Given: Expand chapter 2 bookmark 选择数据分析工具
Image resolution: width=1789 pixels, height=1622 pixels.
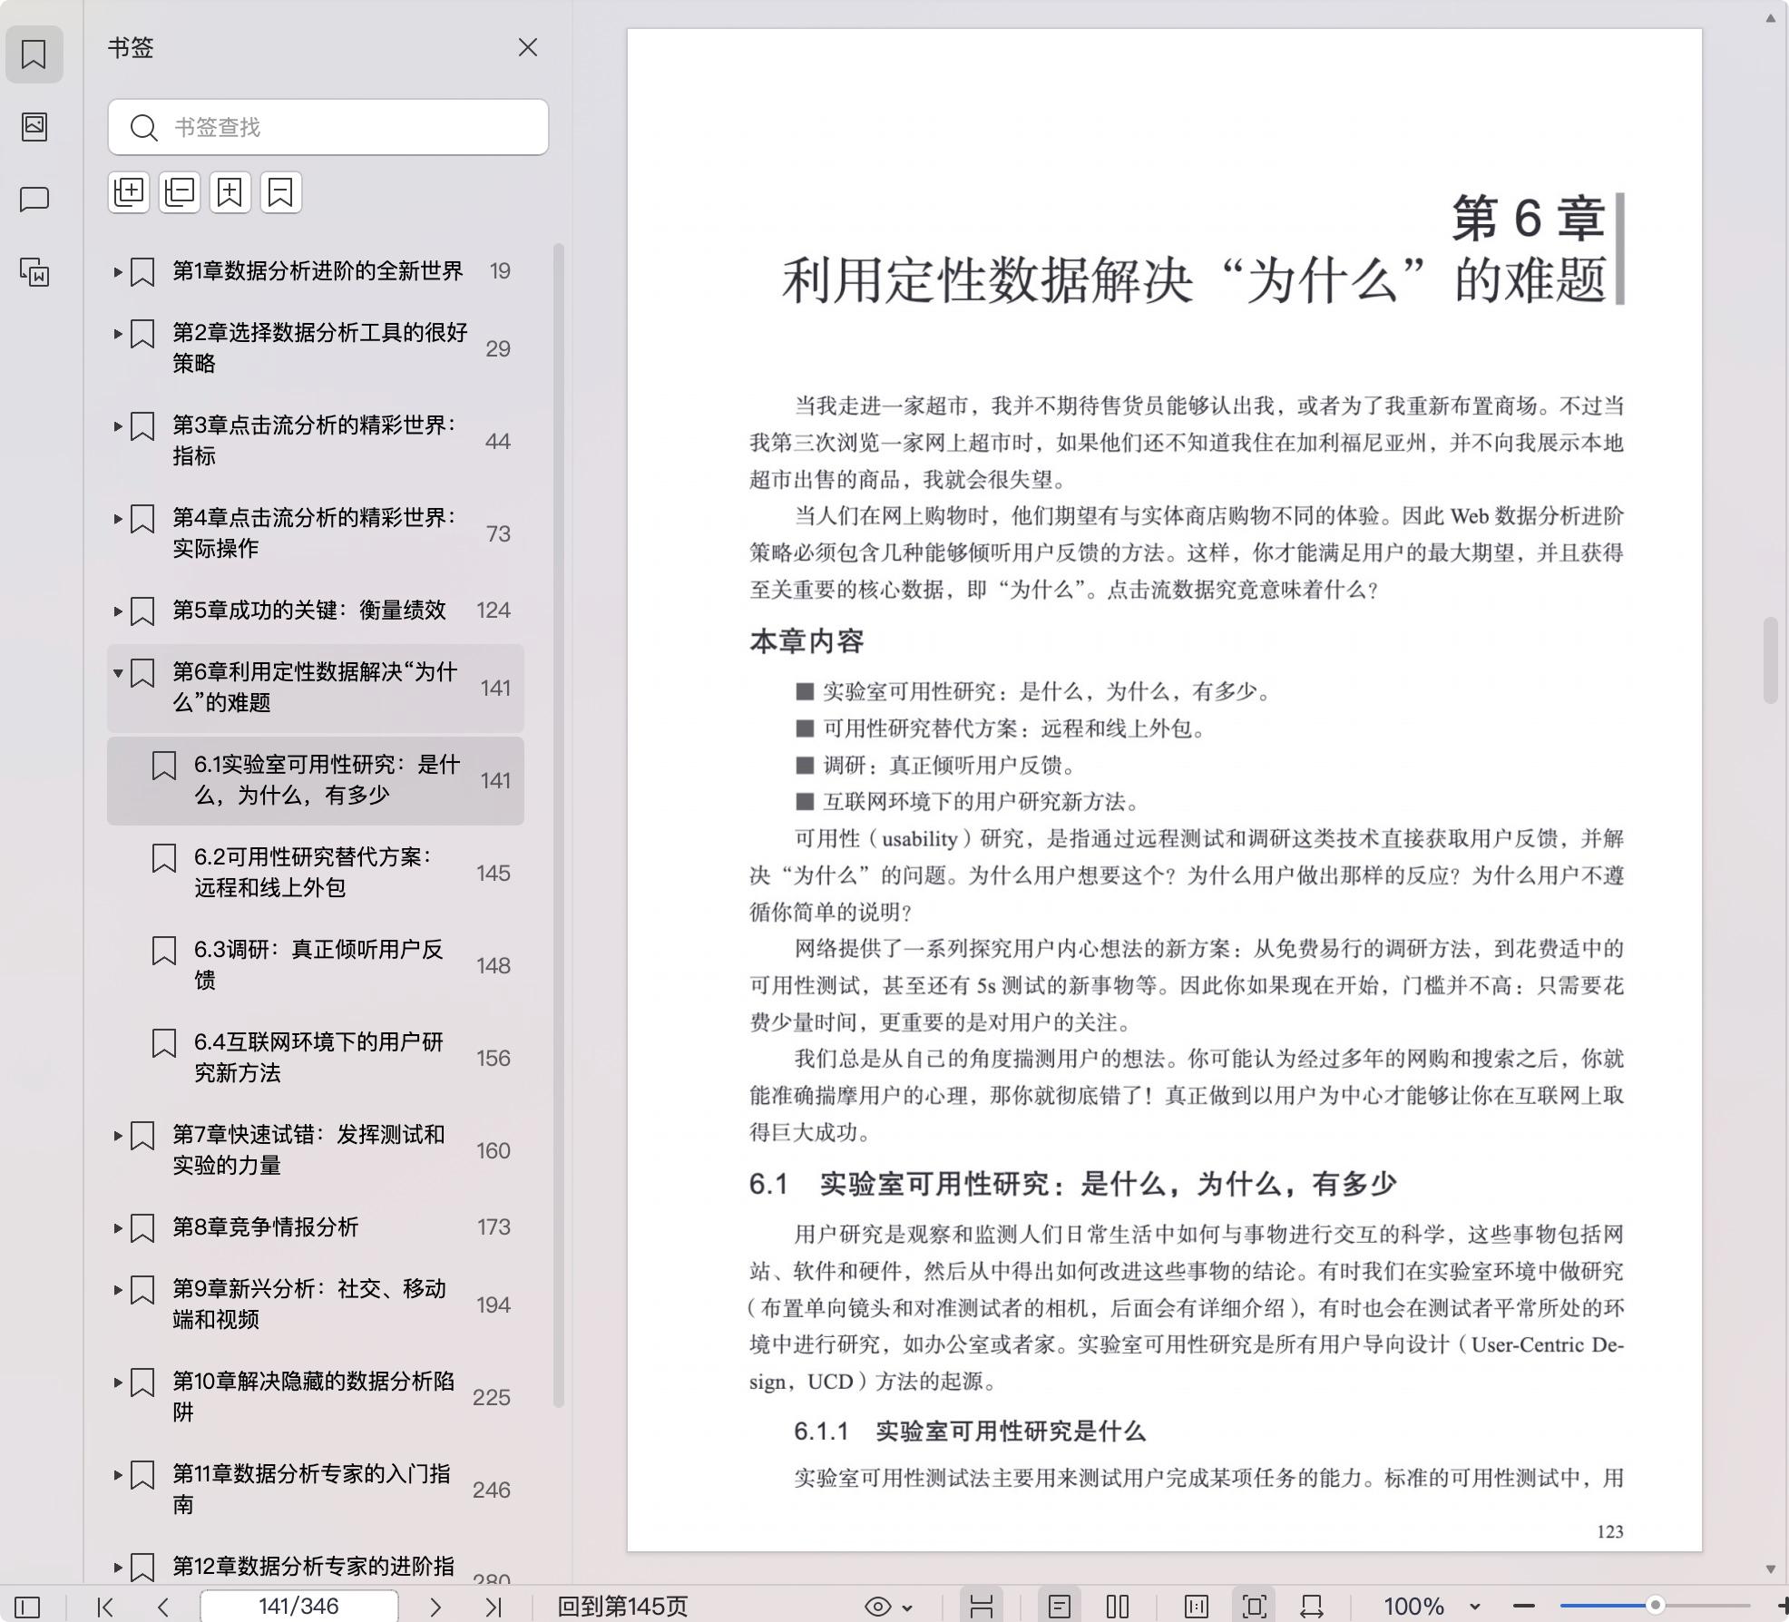Looking at the screenshot, I should [118, 333].
